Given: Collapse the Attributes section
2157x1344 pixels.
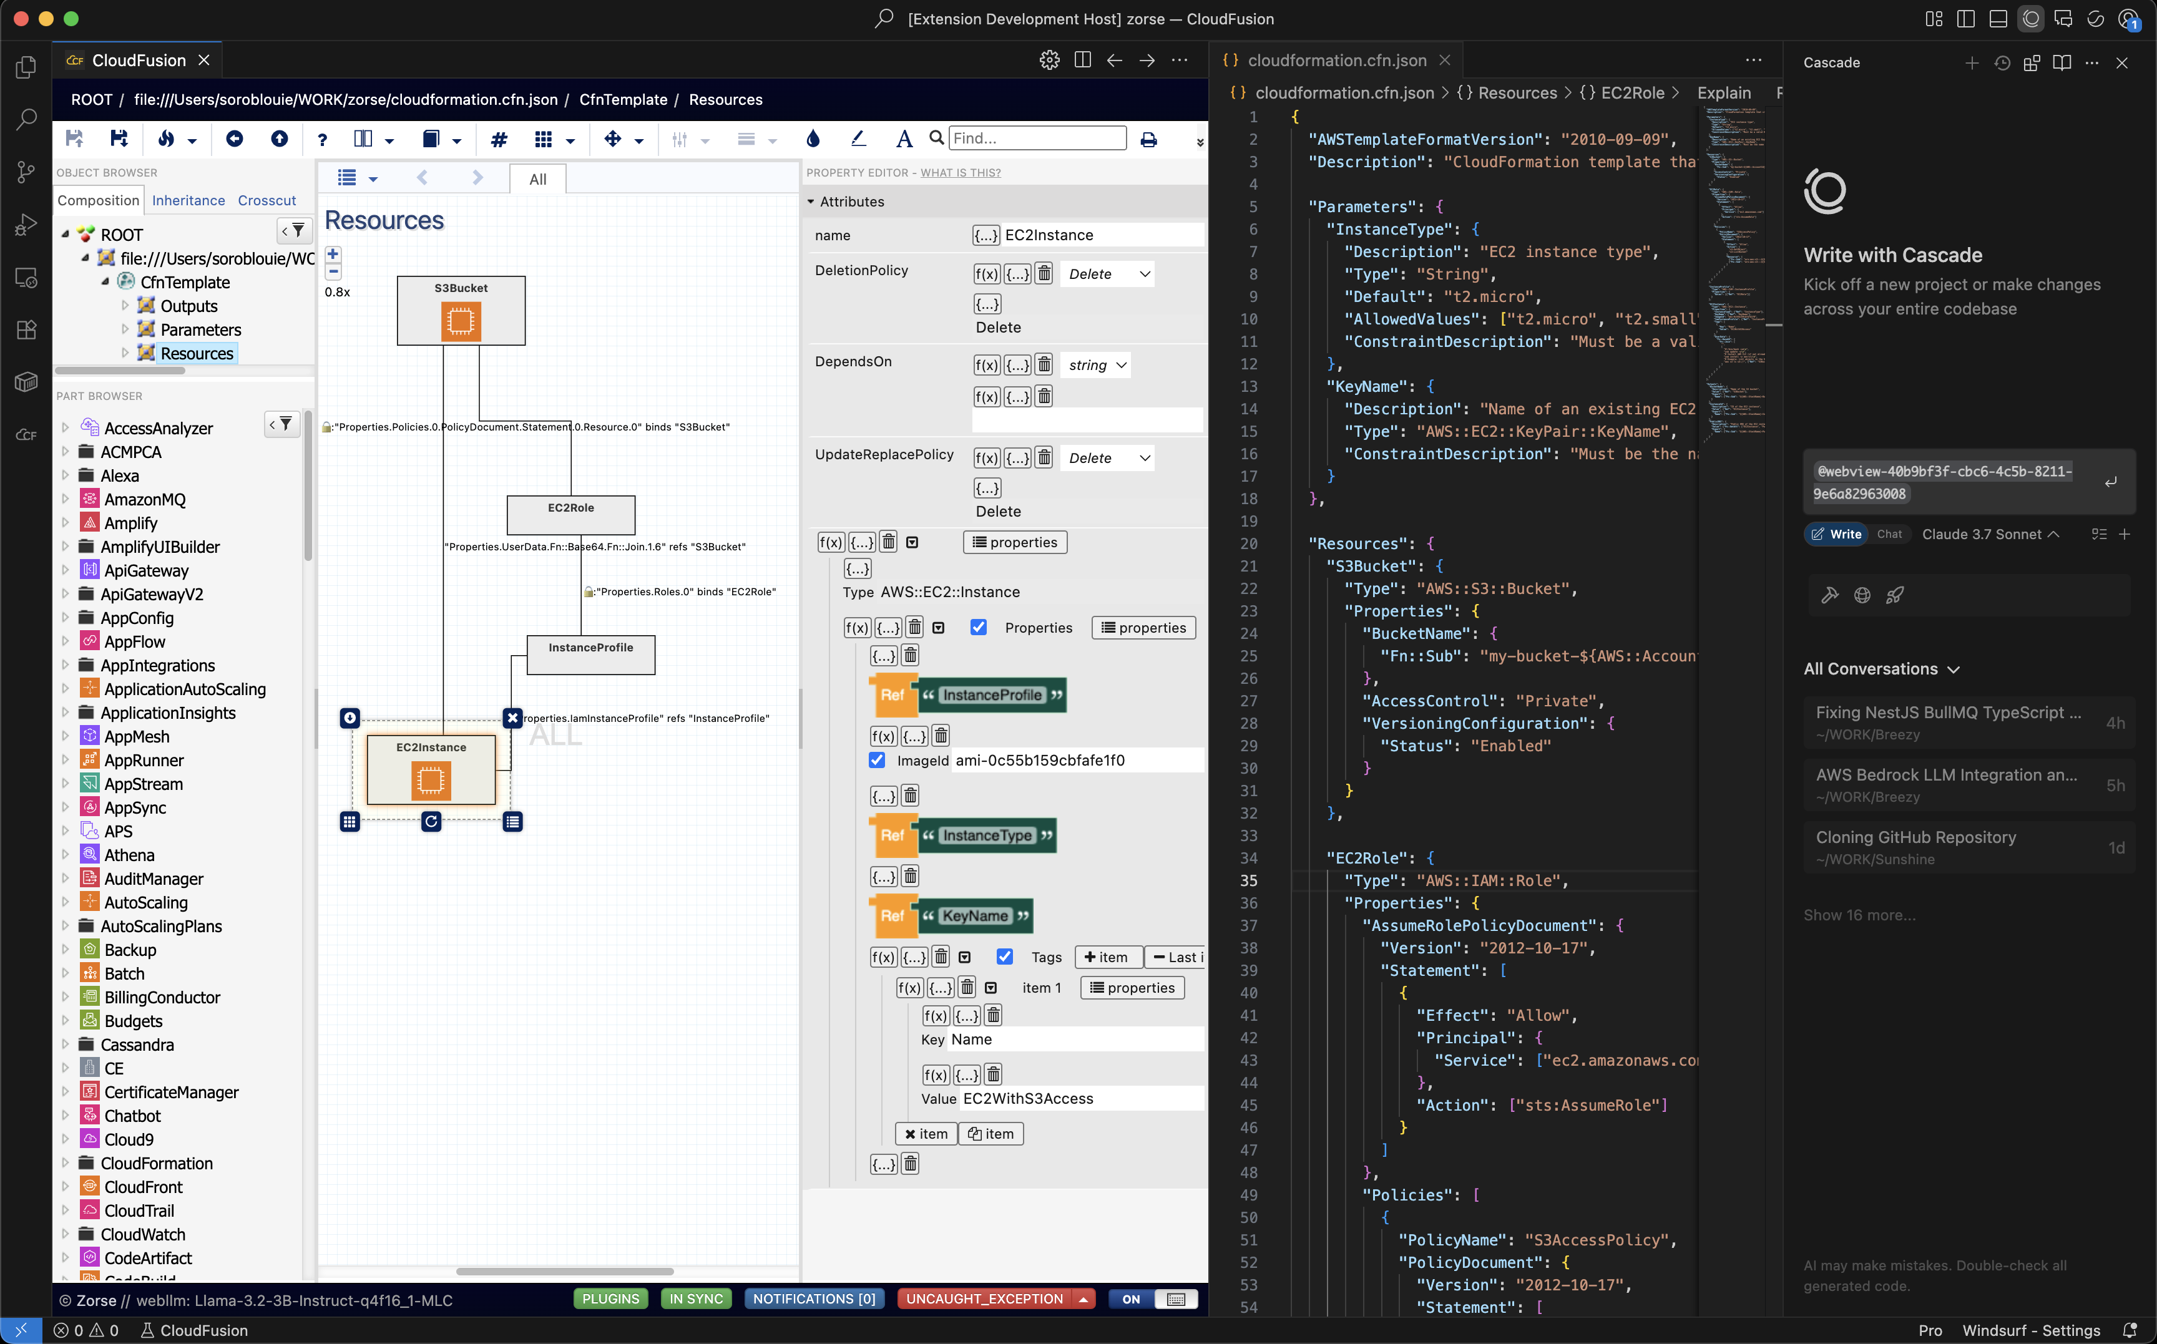Looking at the screenshot, I should (x=811, y=202).
